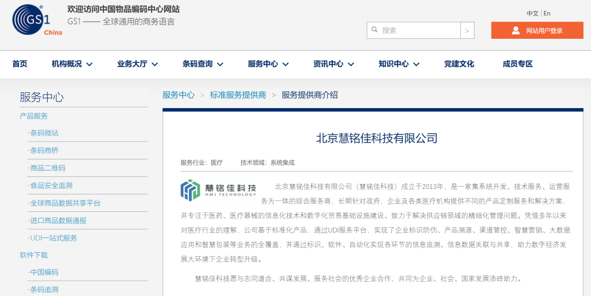Open the -条码商桥 sidebar link
The width and height of the screenshot is (591, 296).
point(43,151)
